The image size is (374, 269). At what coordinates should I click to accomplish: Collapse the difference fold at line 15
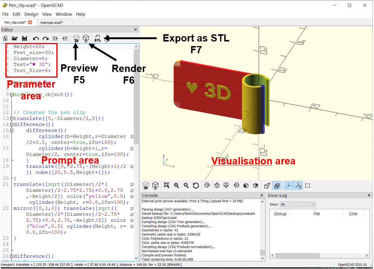click(x=12, y=131)
